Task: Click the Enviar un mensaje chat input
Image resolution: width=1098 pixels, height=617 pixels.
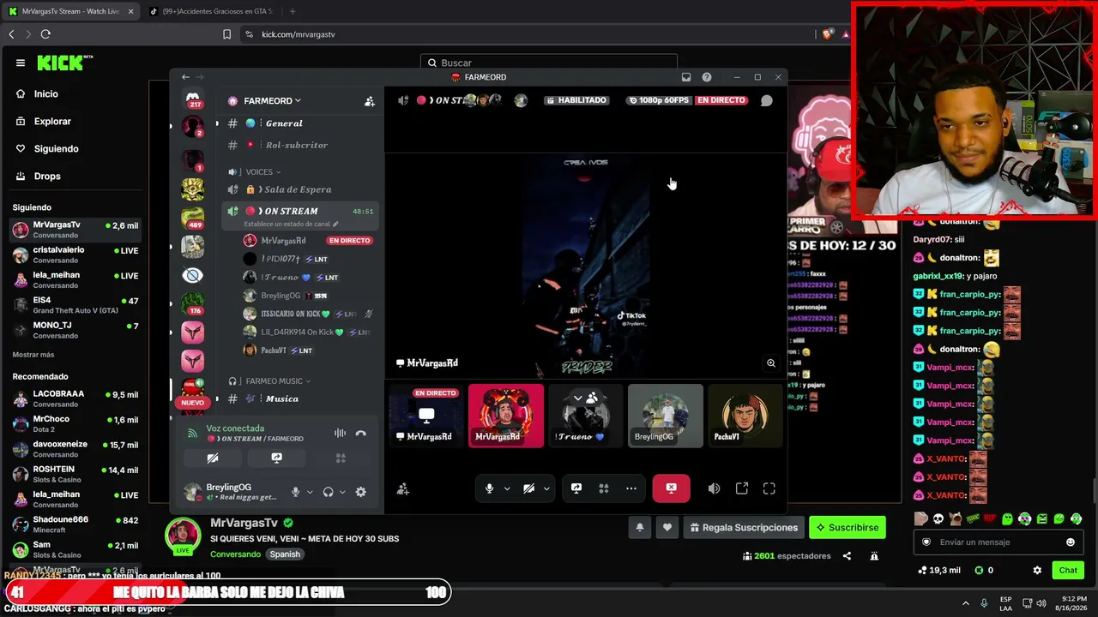Action: tap(998, 542)
